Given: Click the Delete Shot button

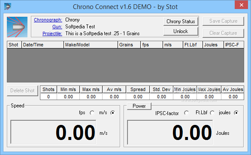Looking at the screenshot, I should coord(23,91).
